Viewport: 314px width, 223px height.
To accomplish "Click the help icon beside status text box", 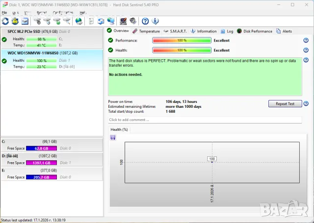I will point(306,60).
